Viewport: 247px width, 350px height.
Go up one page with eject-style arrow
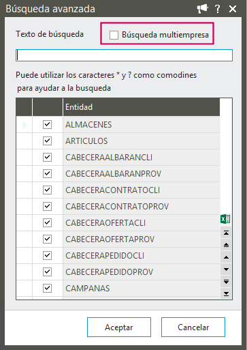226,245
